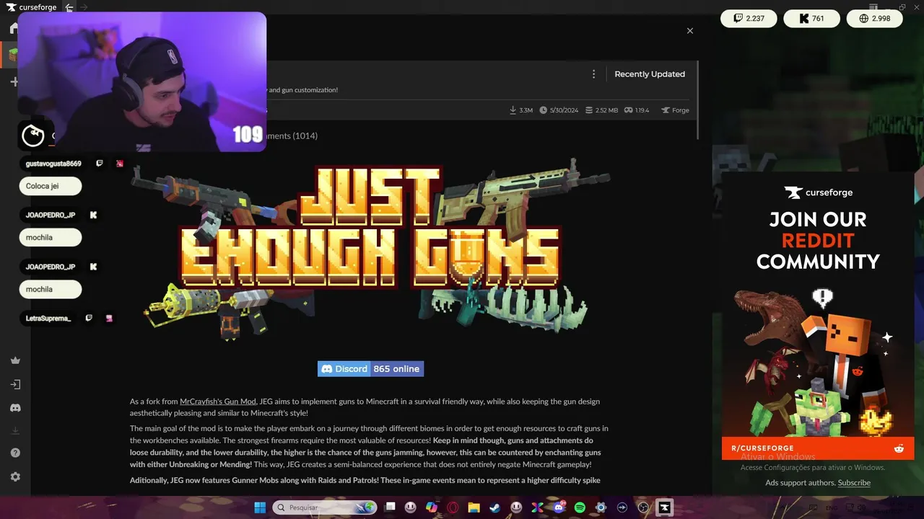Viewport: 924px width, 519px height.
Task: Launch Copilot from the taskbar
Action: click(x=432, y=507)
